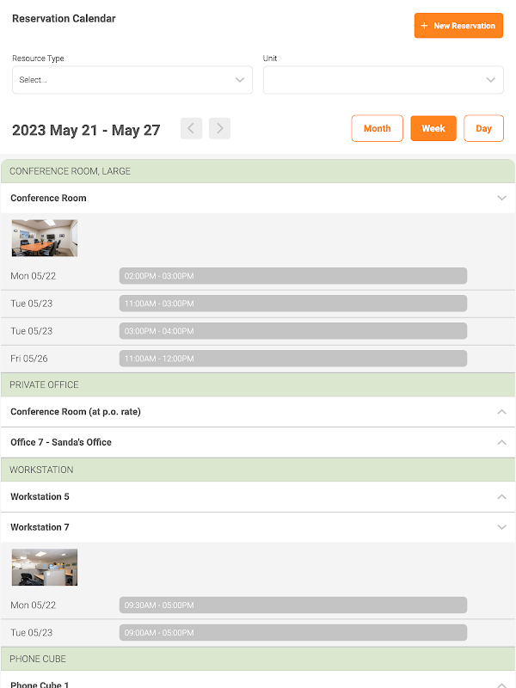516x688 pixels.
Task: Select Mon 05/22 02:00PM - 03:00PM reservation
Action: 293,276
